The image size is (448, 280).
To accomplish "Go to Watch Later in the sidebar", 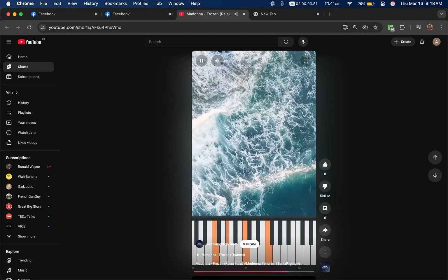I will click(27, 132).
